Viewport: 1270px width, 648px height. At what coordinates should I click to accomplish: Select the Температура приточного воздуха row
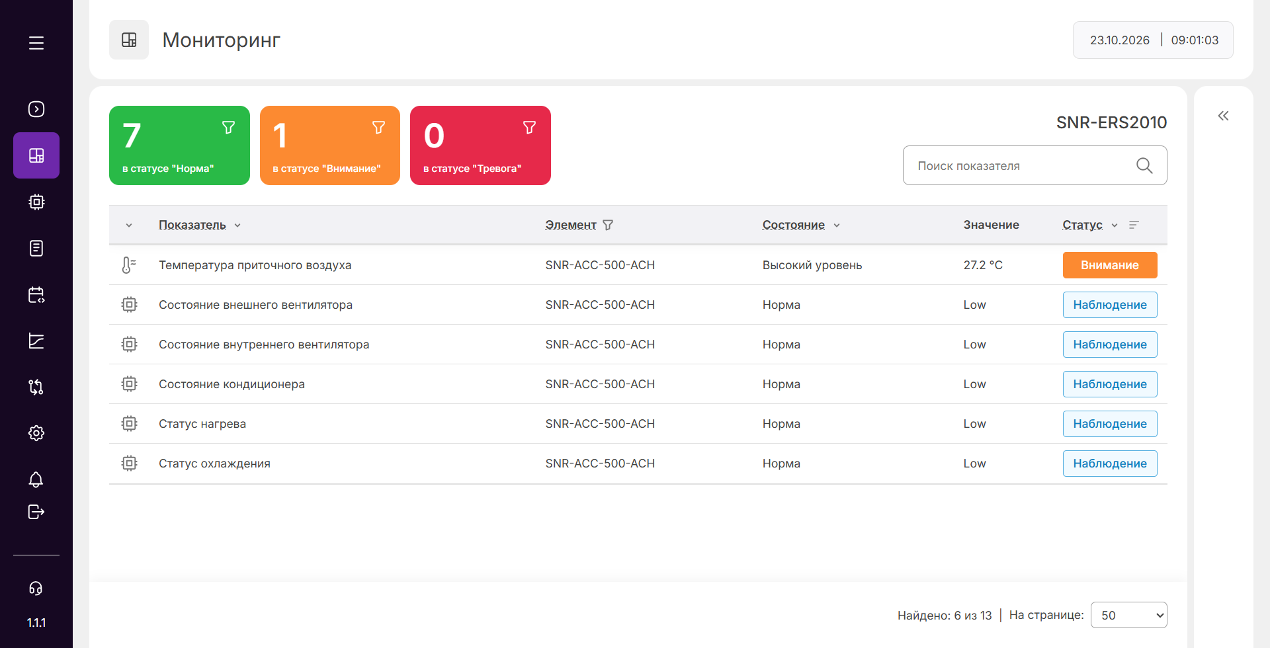(x=638, y=265)
